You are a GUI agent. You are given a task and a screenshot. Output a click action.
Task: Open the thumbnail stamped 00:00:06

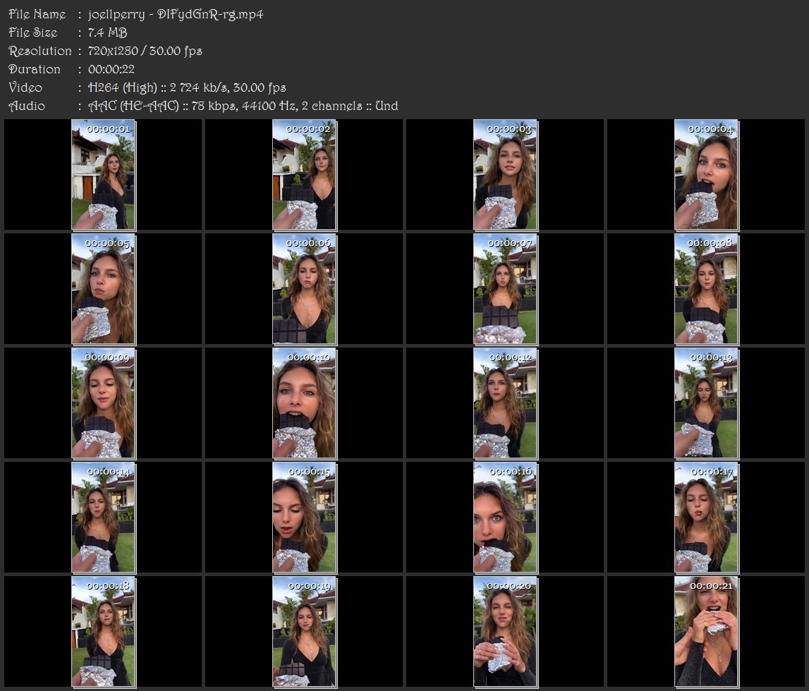(x=305, y=289)
